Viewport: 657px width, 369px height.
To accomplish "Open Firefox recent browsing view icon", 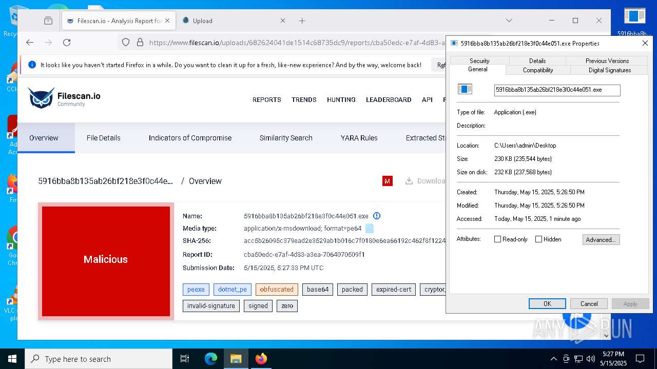I will (x=48, y=21).
